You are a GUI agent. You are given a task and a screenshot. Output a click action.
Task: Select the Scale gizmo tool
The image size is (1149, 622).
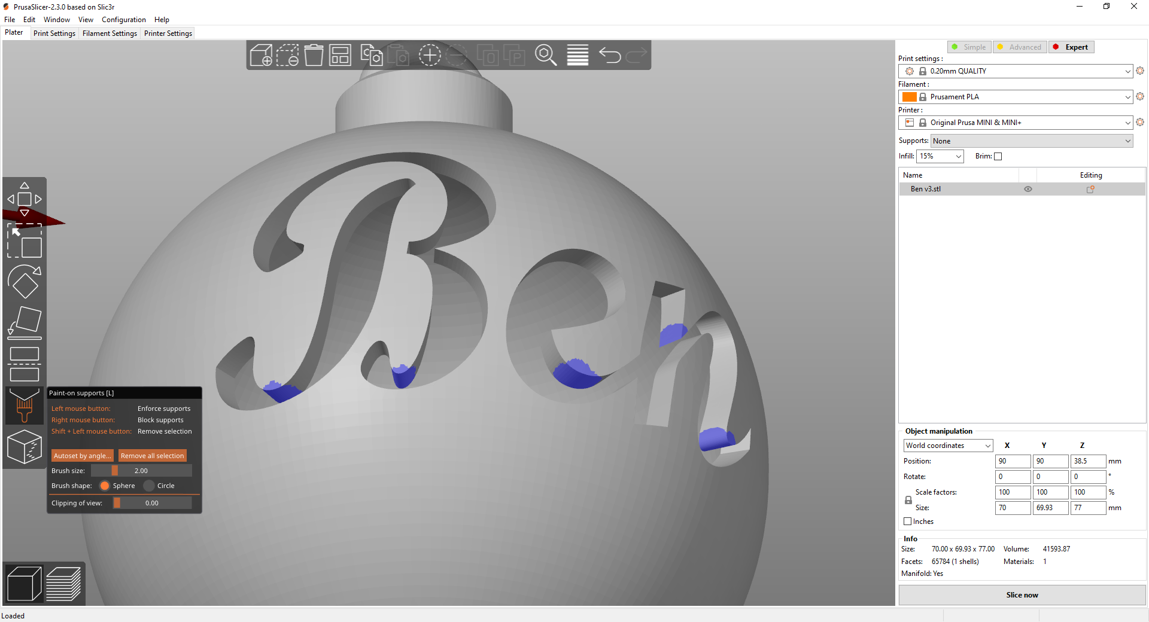(x=25, y=241)
